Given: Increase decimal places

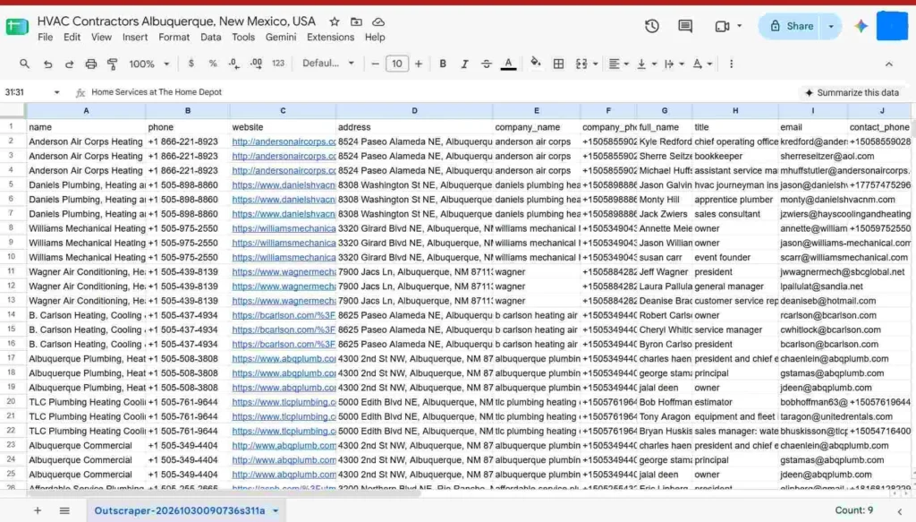Looking at the screenshot, I should pos(256,64).
